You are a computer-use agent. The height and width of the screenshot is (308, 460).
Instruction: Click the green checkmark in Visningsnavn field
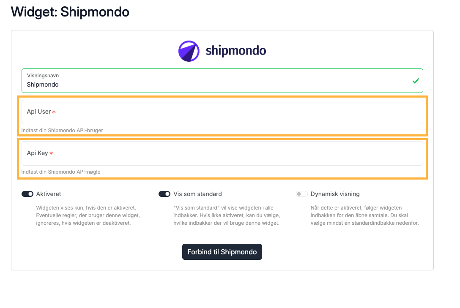pos(416,81)
